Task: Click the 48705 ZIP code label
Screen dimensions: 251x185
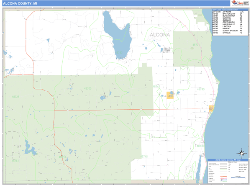Action: click(x=87, y=89)
